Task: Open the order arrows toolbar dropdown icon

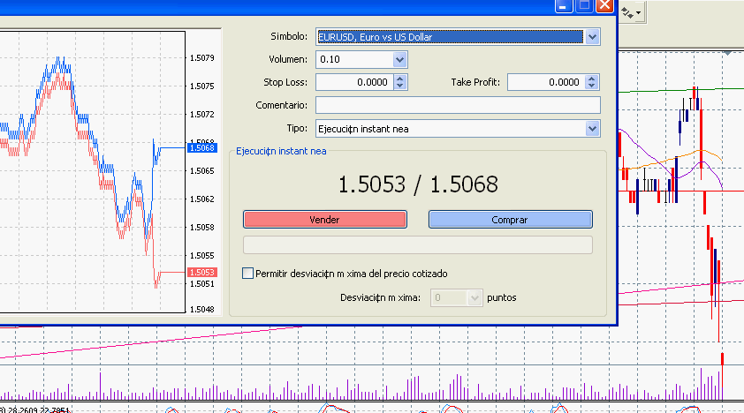Action: (632, 12)
